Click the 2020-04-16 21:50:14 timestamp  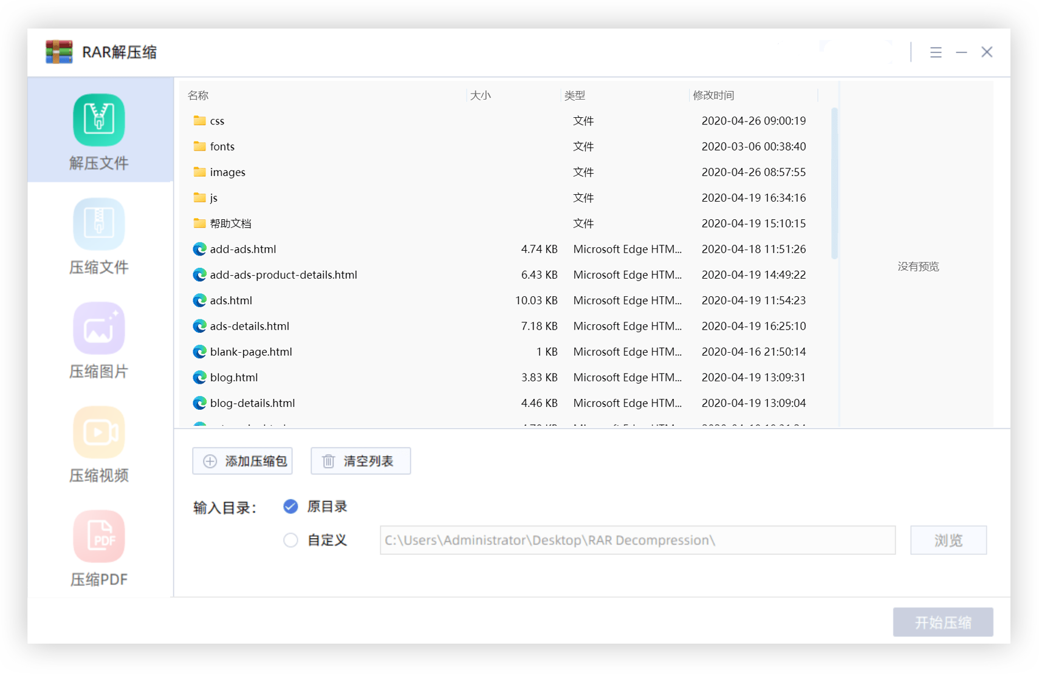pos(753,352)
